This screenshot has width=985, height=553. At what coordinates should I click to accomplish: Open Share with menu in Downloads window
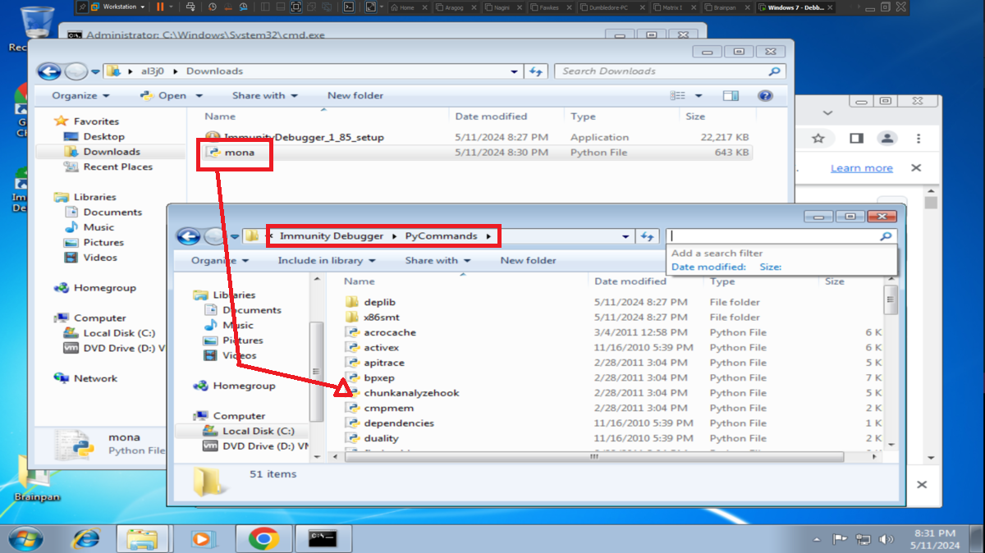pos(264,96)
